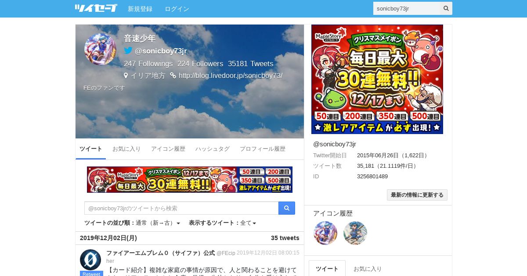
Task: Click the FEのファンです bio text
Action: pos(104,88)
